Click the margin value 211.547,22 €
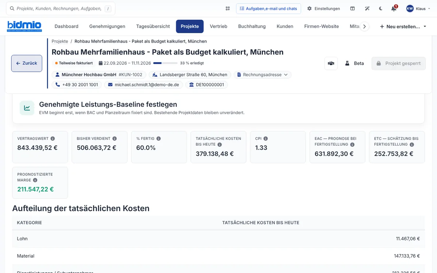Viewport: 437px width, 273px height. [35, 189]
